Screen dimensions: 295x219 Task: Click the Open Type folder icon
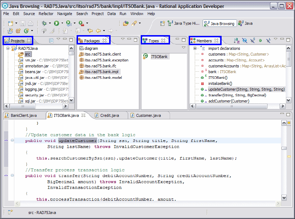(125, 23)
